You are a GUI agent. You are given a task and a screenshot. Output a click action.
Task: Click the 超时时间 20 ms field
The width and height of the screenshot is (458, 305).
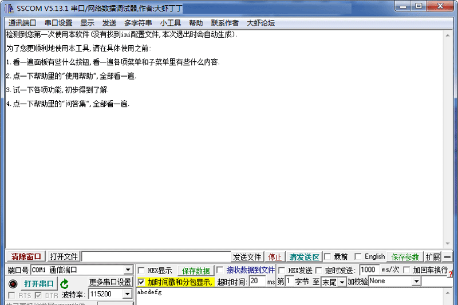[x=257, y=282]
